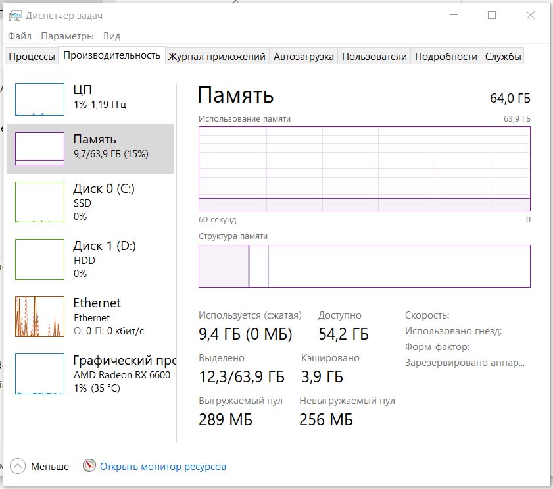This screenshot has height=489, width=553.
Task: Select the CPU mini graph thumbnail
Action: tap(39, 99)
